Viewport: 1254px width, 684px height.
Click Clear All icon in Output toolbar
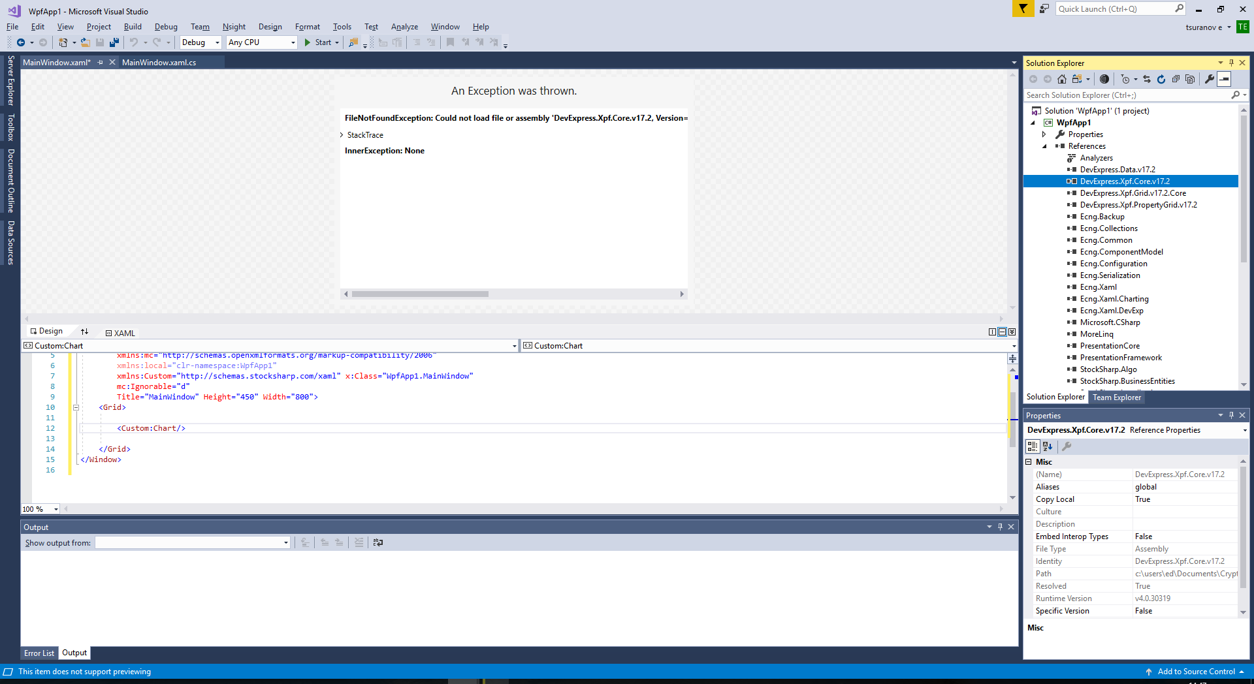(359, 542)
